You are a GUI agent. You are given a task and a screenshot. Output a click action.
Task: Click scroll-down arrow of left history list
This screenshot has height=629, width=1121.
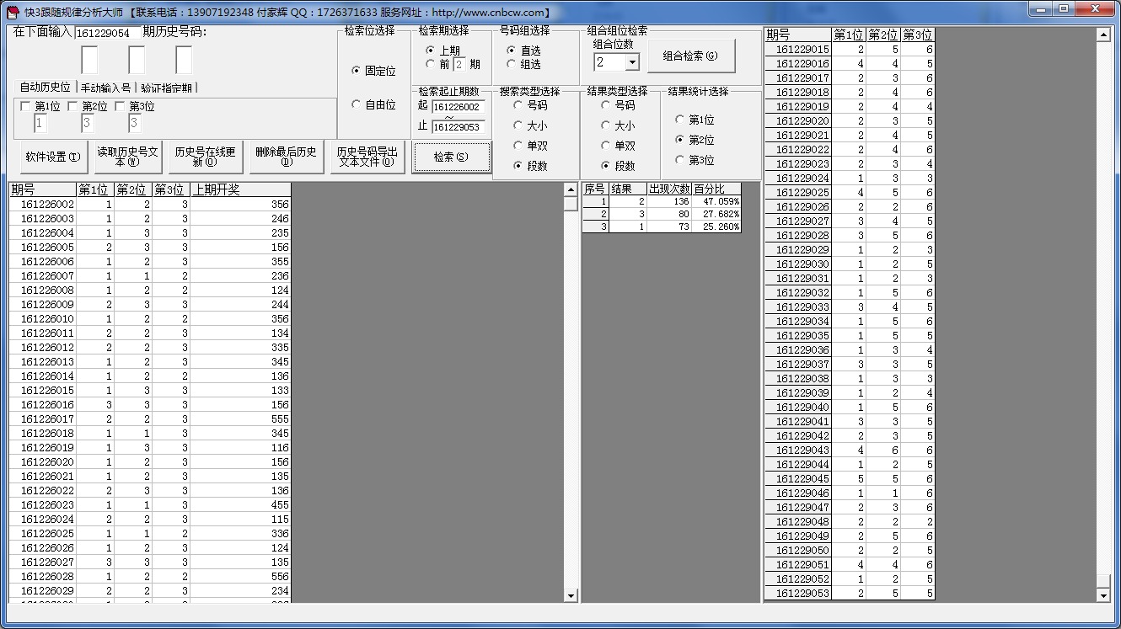click(571, 595)
